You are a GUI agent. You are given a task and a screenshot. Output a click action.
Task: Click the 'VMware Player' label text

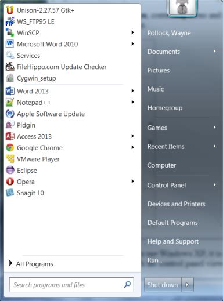[x=38, y=159]
